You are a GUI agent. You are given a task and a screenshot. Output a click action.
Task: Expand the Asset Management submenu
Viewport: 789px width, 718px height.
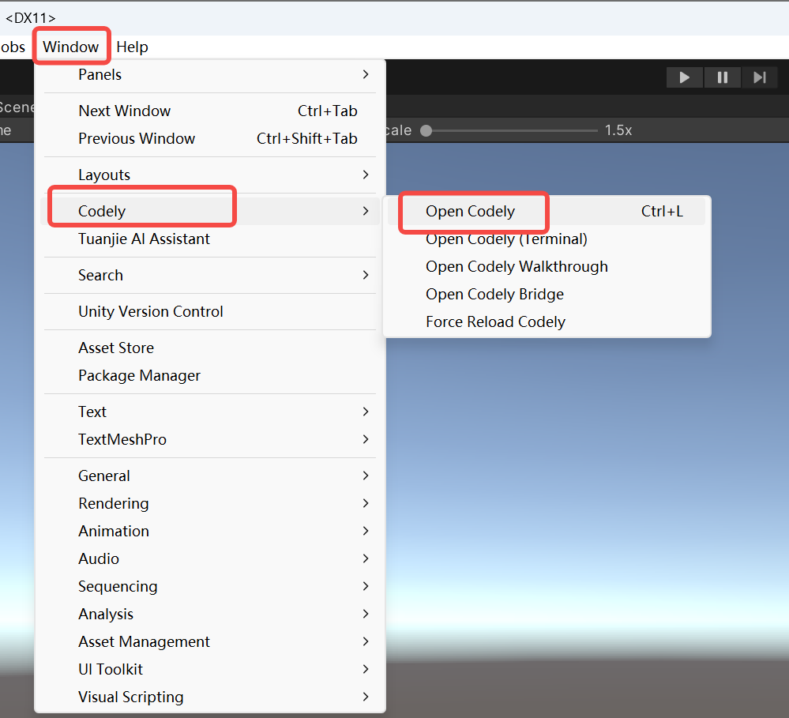coord(210,641)
